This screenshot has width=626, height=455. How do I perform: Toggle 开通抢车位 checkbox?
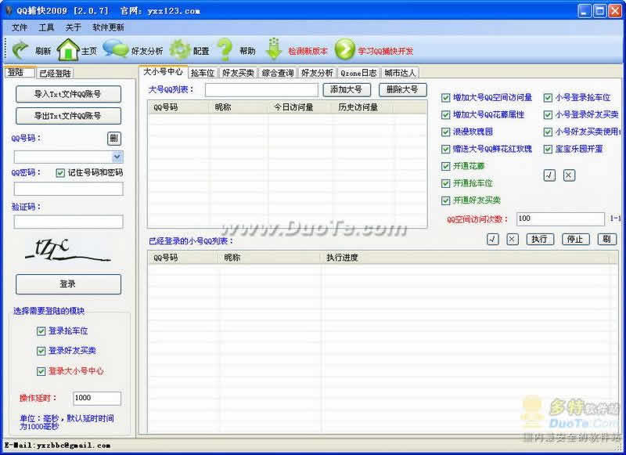pyautogui.click(x=445, y=183)
